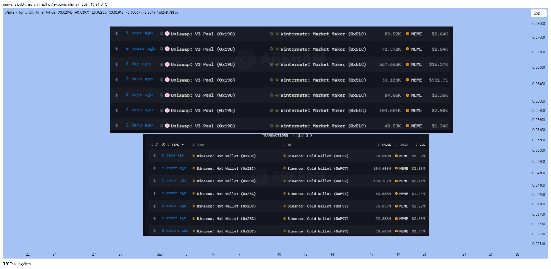
Task: Click the 76.837M value amount
Action: [x=383, y=206]
